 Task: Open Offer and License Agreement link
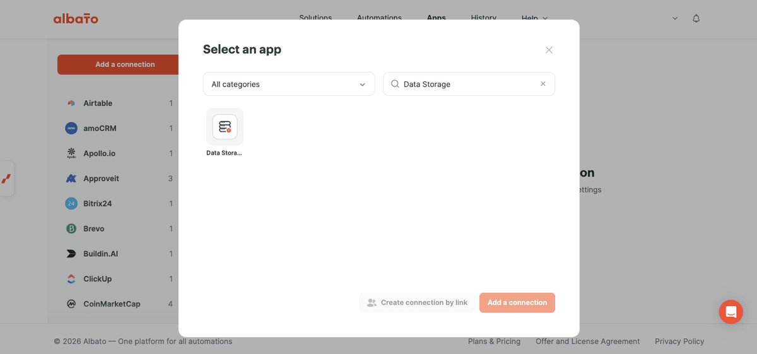click(x=587, y=341)
